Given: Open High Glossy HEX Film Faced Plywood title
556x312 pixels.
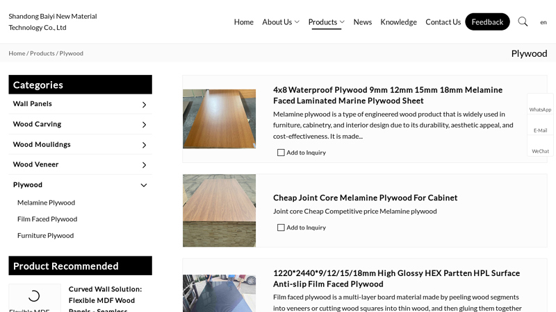Looking at the screenshot, I should [x=396, y=279].
